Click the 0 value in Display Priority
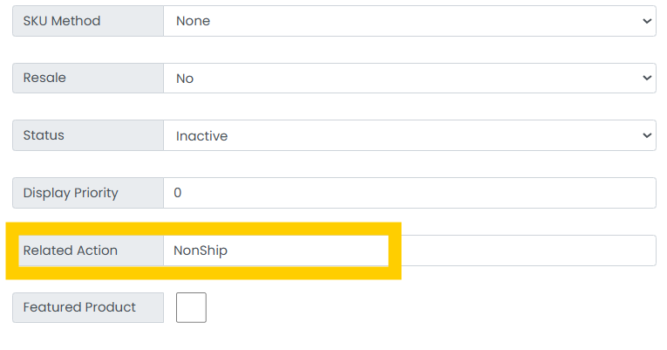This screenshot has height=350, width=667. click(x=178, y=193)
